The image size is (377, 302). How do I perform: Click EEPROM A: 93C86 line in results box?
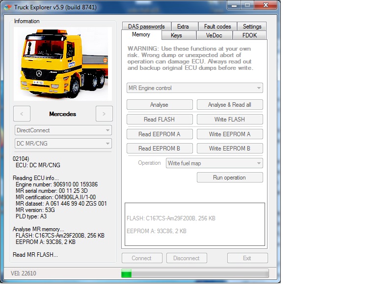coord(157,231)
